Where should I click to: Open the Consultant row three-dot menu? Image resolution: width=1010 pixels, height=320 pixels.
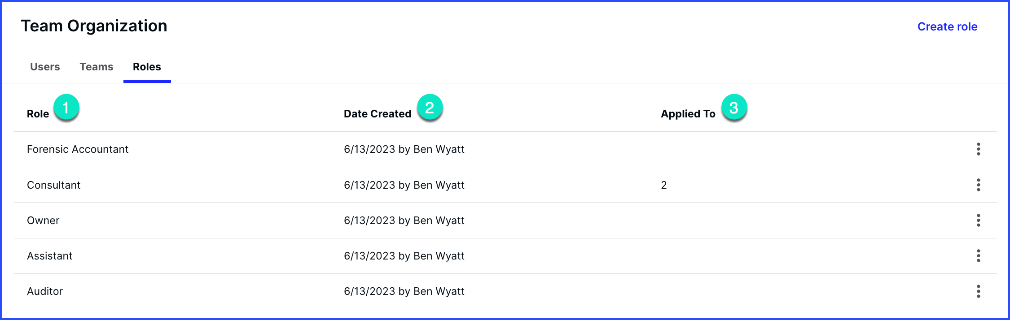coord(978,185)
